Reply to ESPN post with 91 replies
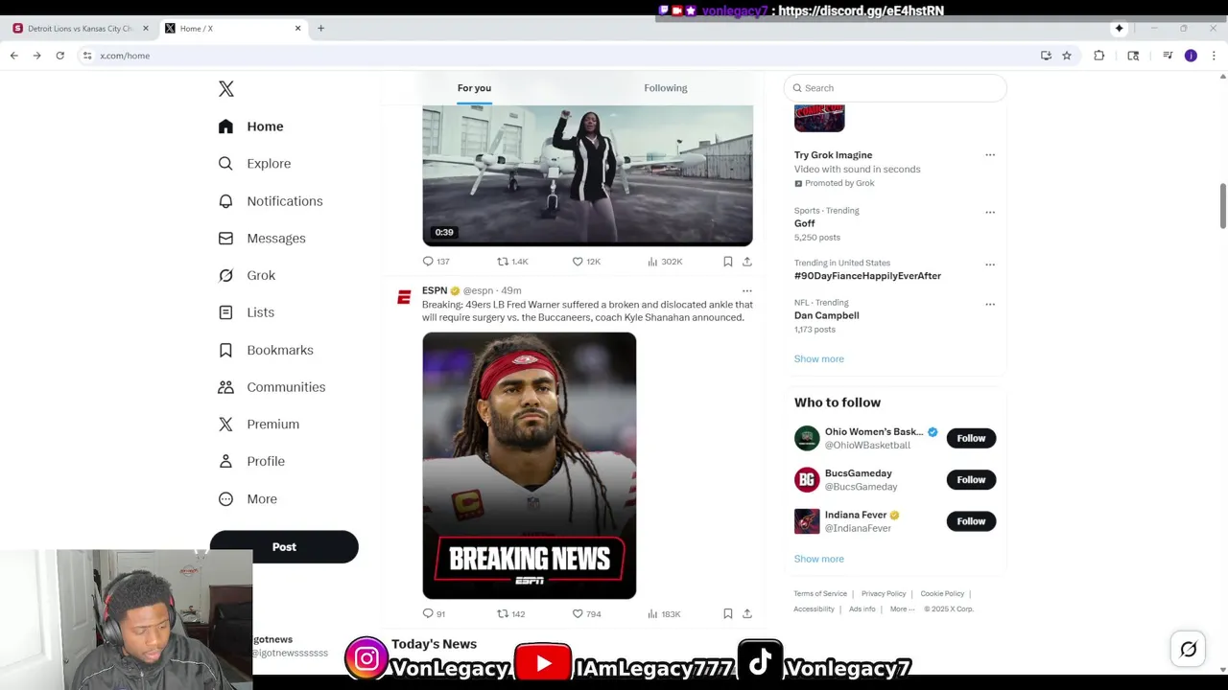The width and height of the screenshot is (1228, 690). [x=435, y=614]
